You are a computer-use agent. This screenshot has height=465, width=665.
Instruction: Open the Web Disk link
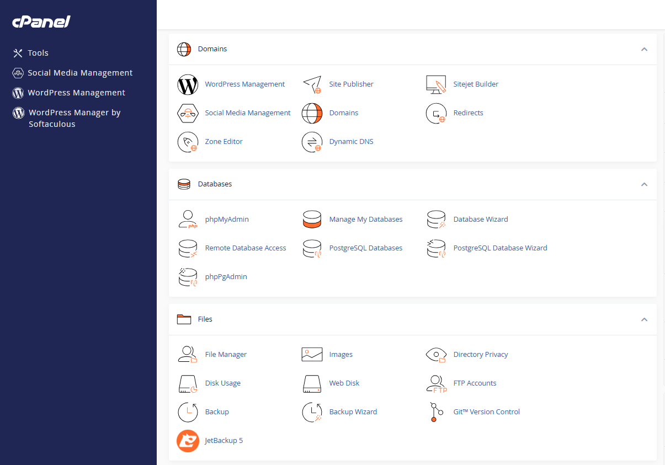point(344,383)
